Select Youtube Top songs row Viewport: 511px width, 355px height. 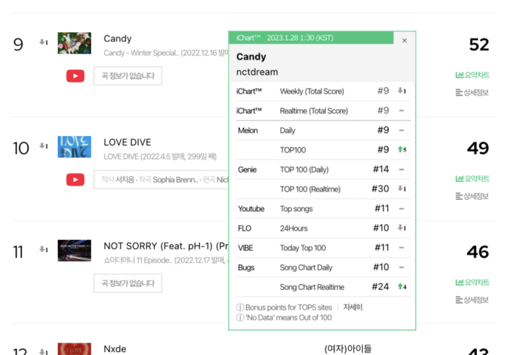pos(323,209)
